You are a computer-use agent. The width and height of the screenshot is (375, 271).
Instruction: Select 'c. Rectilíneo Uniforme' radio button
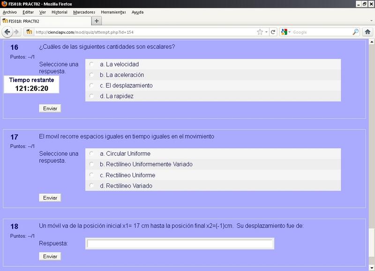(x=91, y=175)
